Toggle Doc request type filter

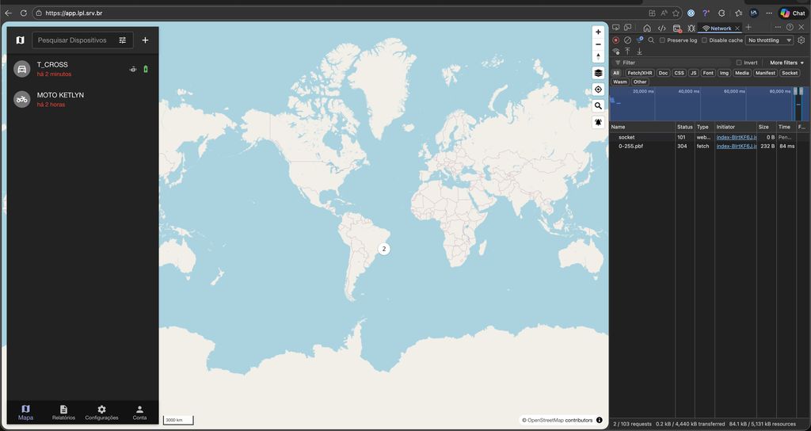pos(663,73)
